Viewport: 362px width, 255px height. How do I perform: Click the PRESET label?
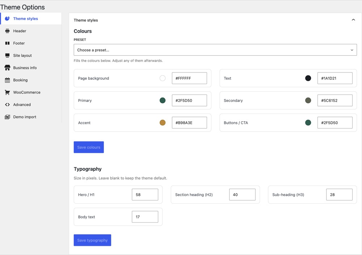tap(80, 40)
